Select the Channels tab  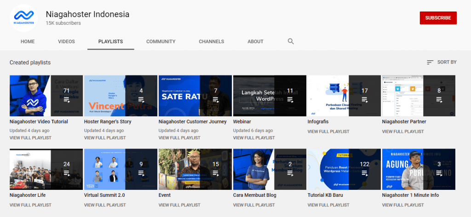click(211, 41)
